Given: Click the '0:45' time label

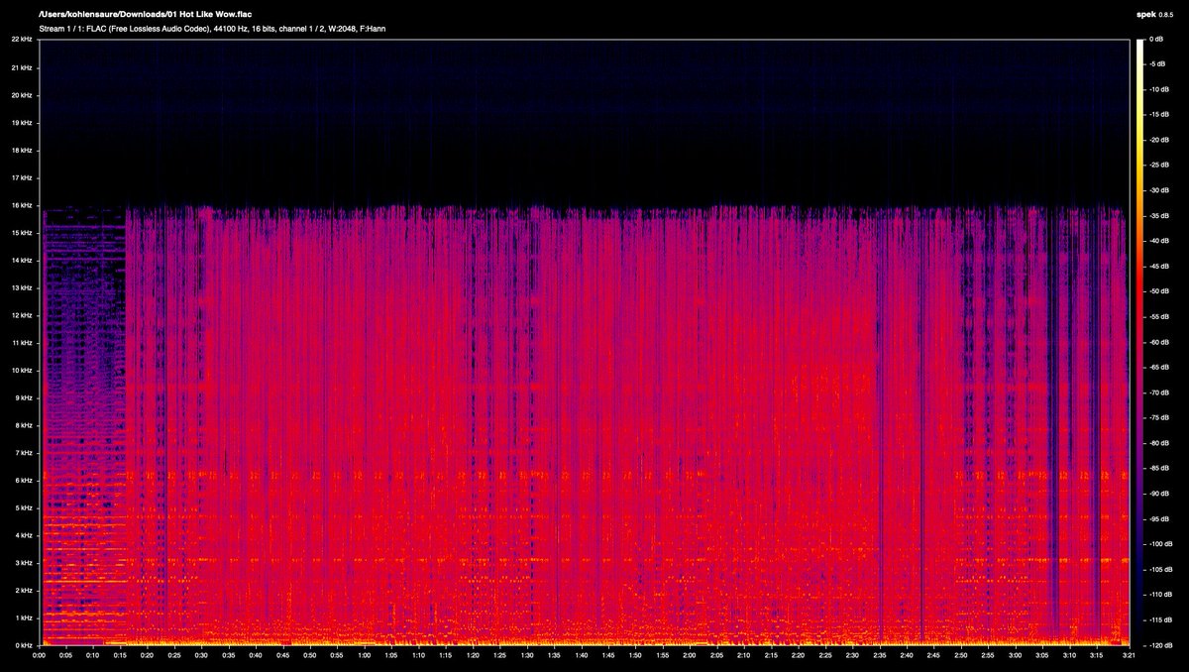Looking at the screenshot, I should [282, 655].
